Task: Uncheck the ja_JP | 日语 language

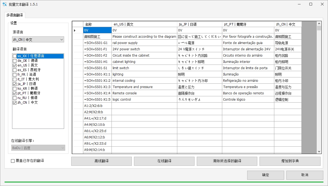Action: 15,84
